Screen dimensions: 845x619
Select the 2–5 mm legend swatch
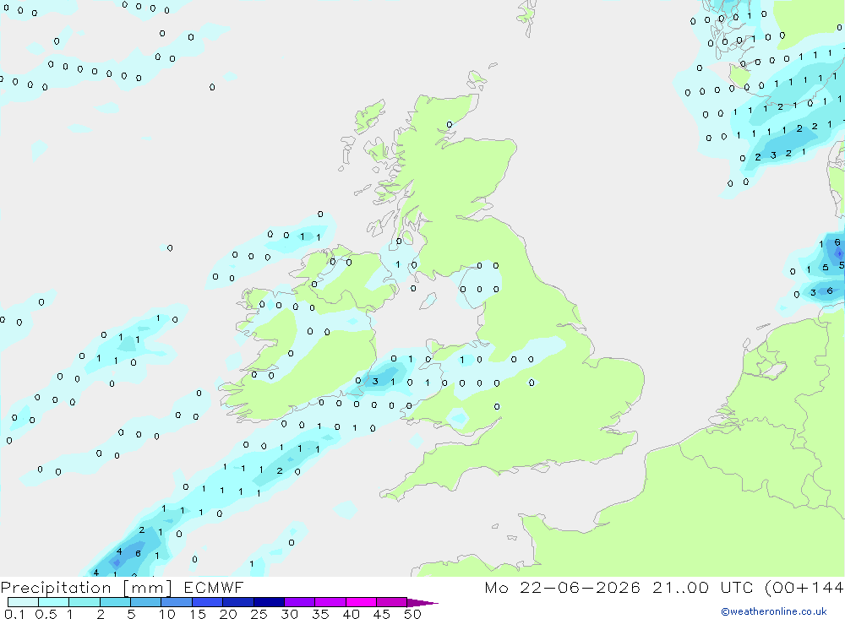pos(115,602)
